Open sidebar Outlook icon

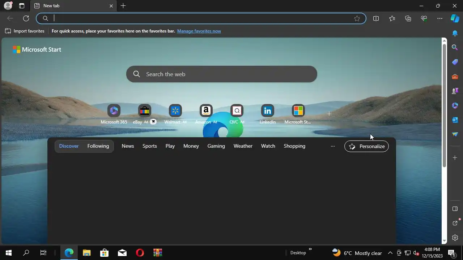455,120
